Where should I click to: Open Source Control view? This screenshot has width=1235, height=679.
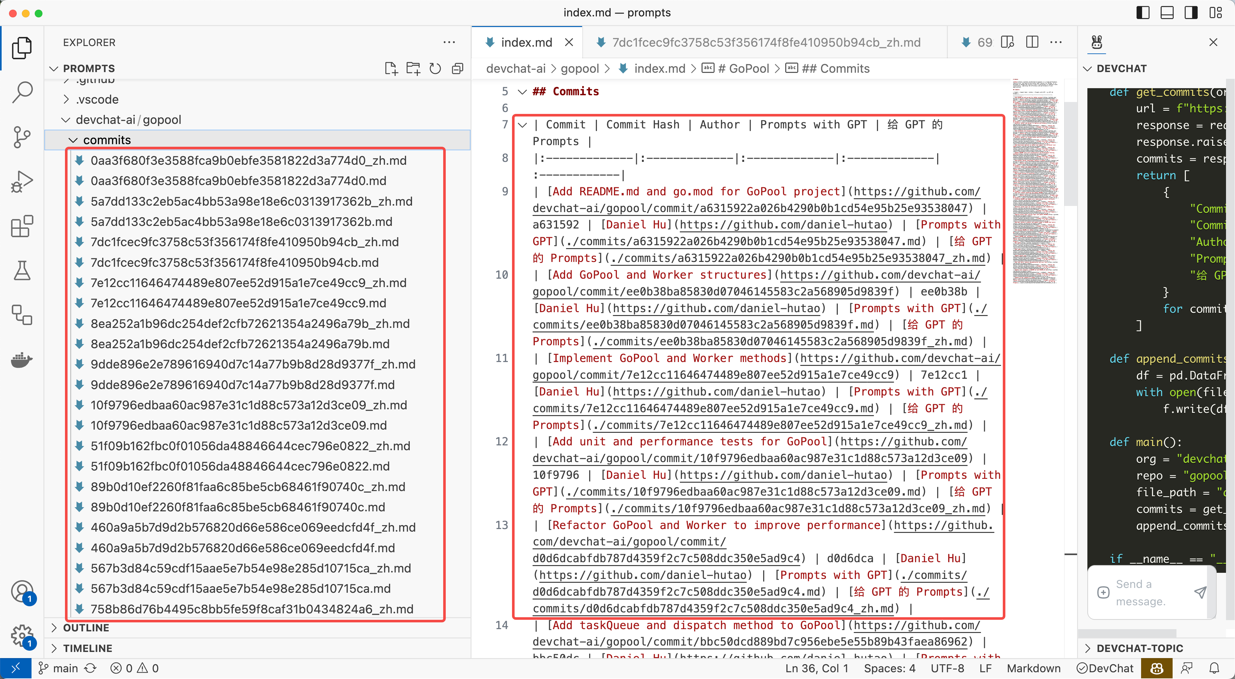point(22,137)
